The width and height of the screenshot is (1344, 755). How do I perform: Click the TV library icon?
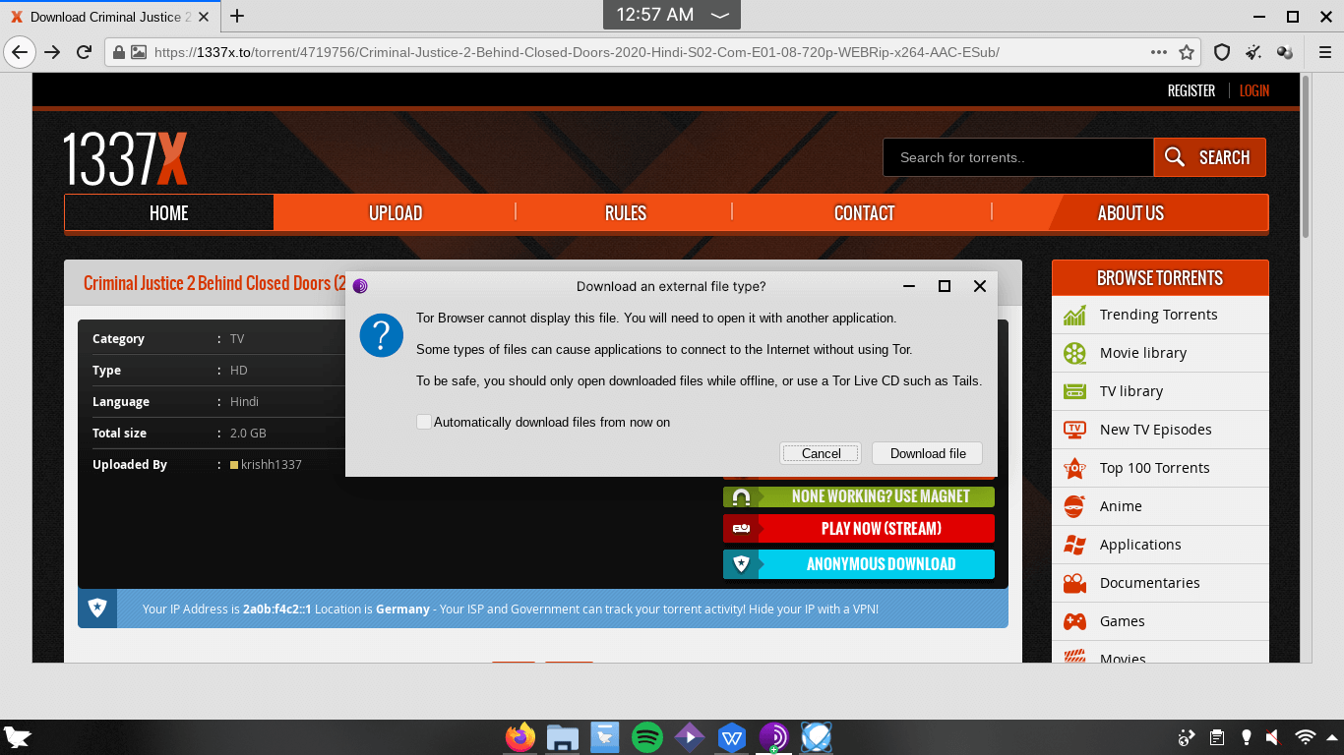click(1074, 391)
